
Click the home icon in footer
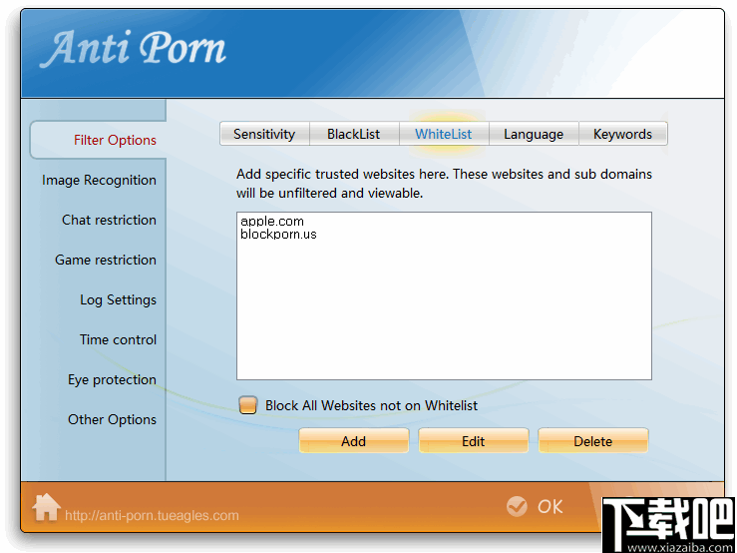(46, 507)
